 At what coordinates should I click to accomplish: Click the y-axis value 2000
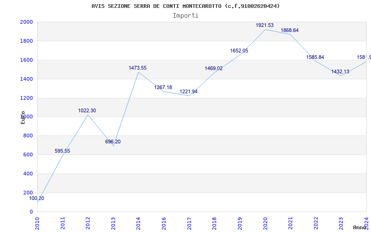pyautogui.click(x=26, y=22)
